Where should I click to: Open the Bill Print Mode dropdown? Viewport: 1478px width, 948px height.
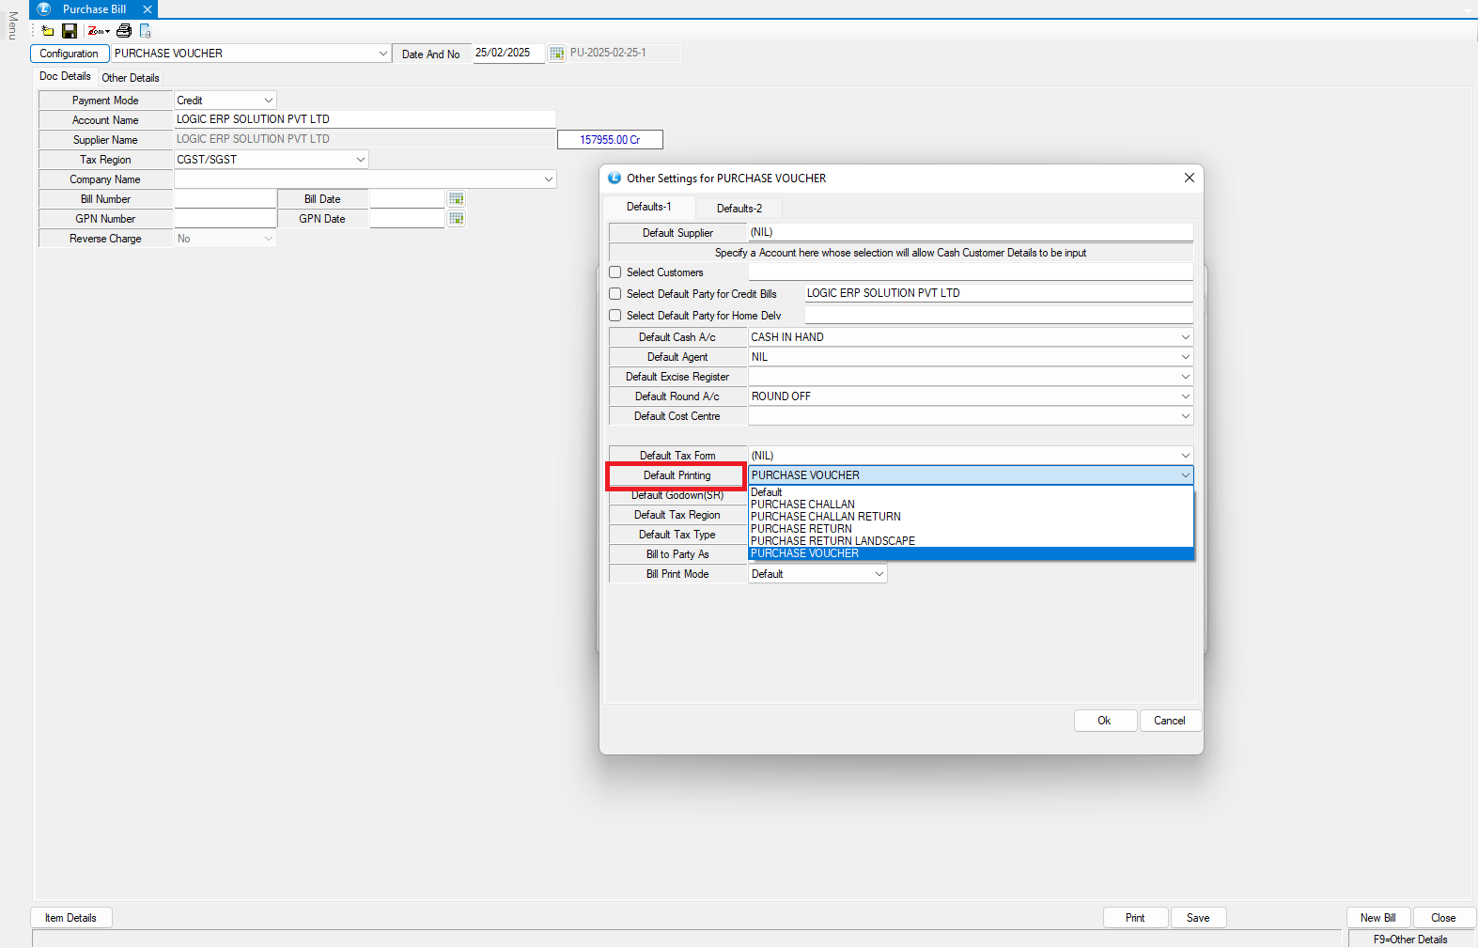879,574
